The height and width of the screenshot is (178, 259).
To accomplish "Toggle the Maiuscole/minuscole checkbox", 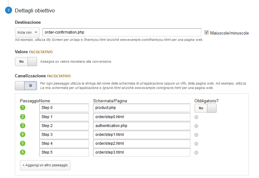I will (207, 33).
